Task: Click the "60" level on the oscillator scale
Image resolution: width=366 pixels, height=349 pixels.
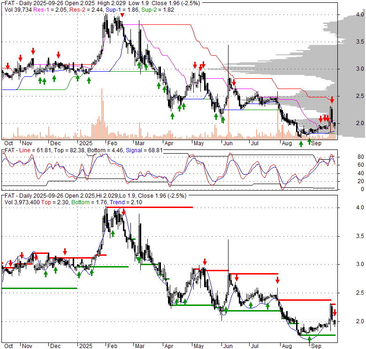Action: [361, 165]
